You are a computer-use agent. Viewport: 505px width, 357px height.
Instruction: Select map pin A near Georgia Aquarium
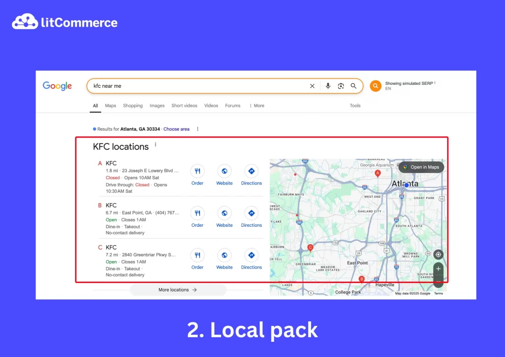click(x=378, y=173)
